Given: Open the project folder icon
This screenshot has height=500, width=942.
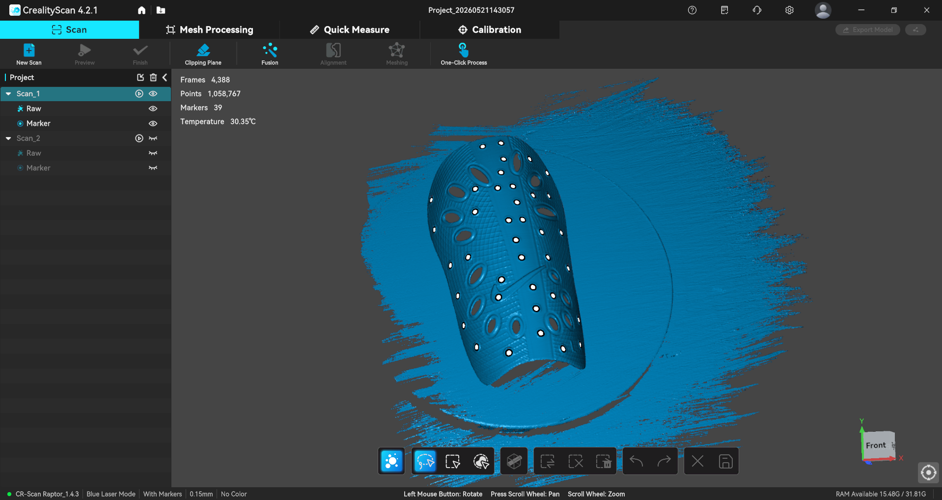Looking at the screenshot, I should (x=161, y=10).
